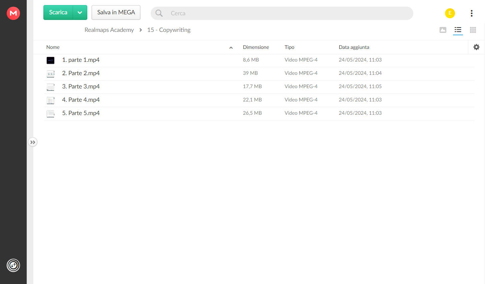The height and width of the screenshot is (284, 485).
Task: Click the transfers status icon in the sidebar
Action: point(13,265)
